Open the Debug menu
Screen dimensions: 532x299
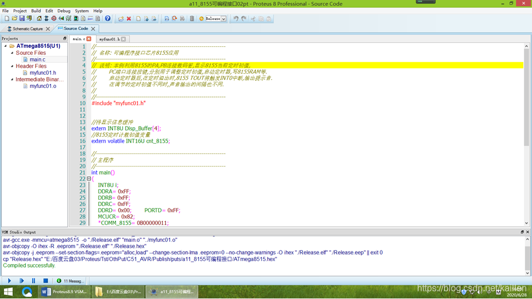pos(64,11)
